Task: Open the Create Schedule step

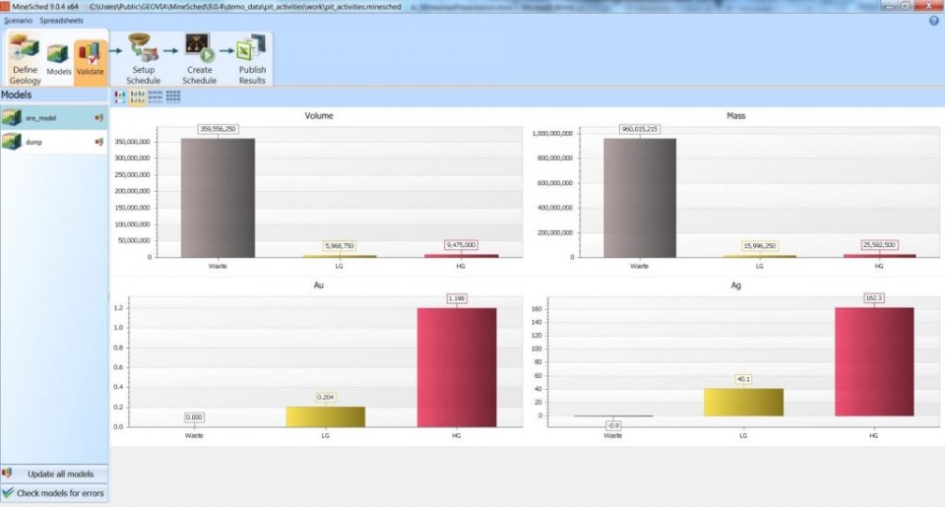Action: 199,59
